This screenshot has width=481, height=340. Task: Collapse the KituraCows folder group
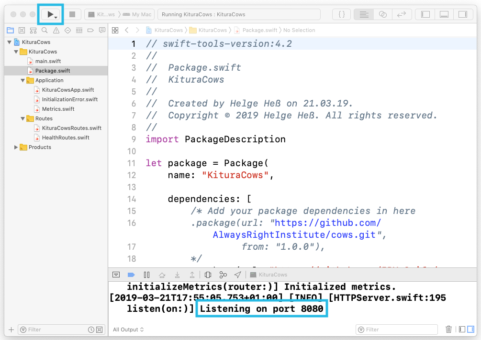click(x=16, y=52)
